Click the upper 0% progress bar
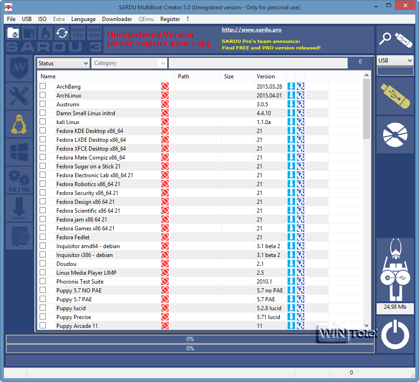The height and width of the screenshot is (382, 419). pos(190,339)
